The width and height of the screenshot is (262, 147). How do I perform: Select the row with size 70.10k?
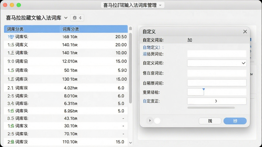66,134
